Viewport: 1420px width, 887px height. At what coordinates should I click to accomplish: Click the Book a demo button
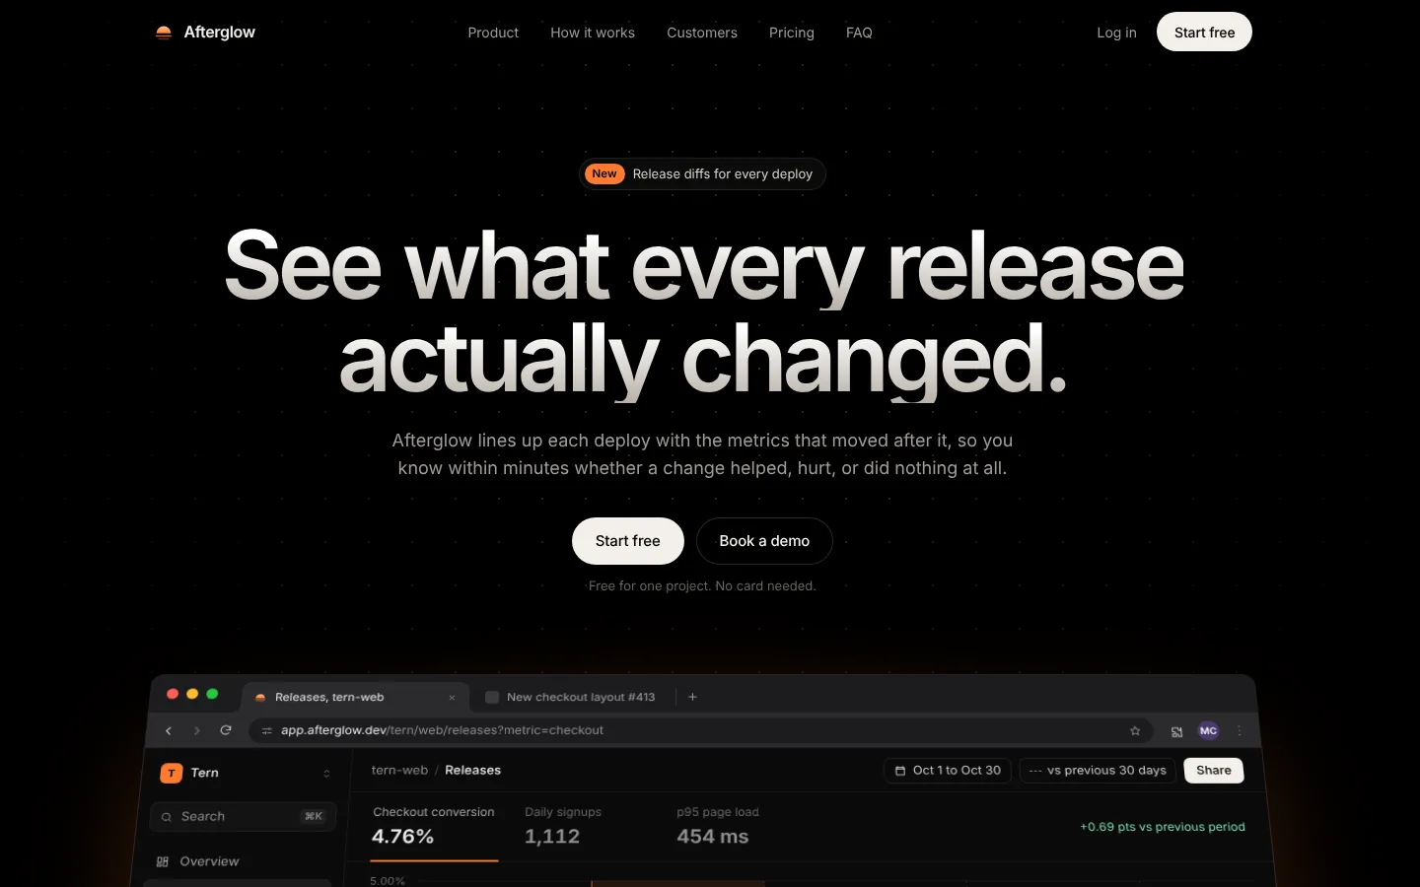click(x=764, y=541)
